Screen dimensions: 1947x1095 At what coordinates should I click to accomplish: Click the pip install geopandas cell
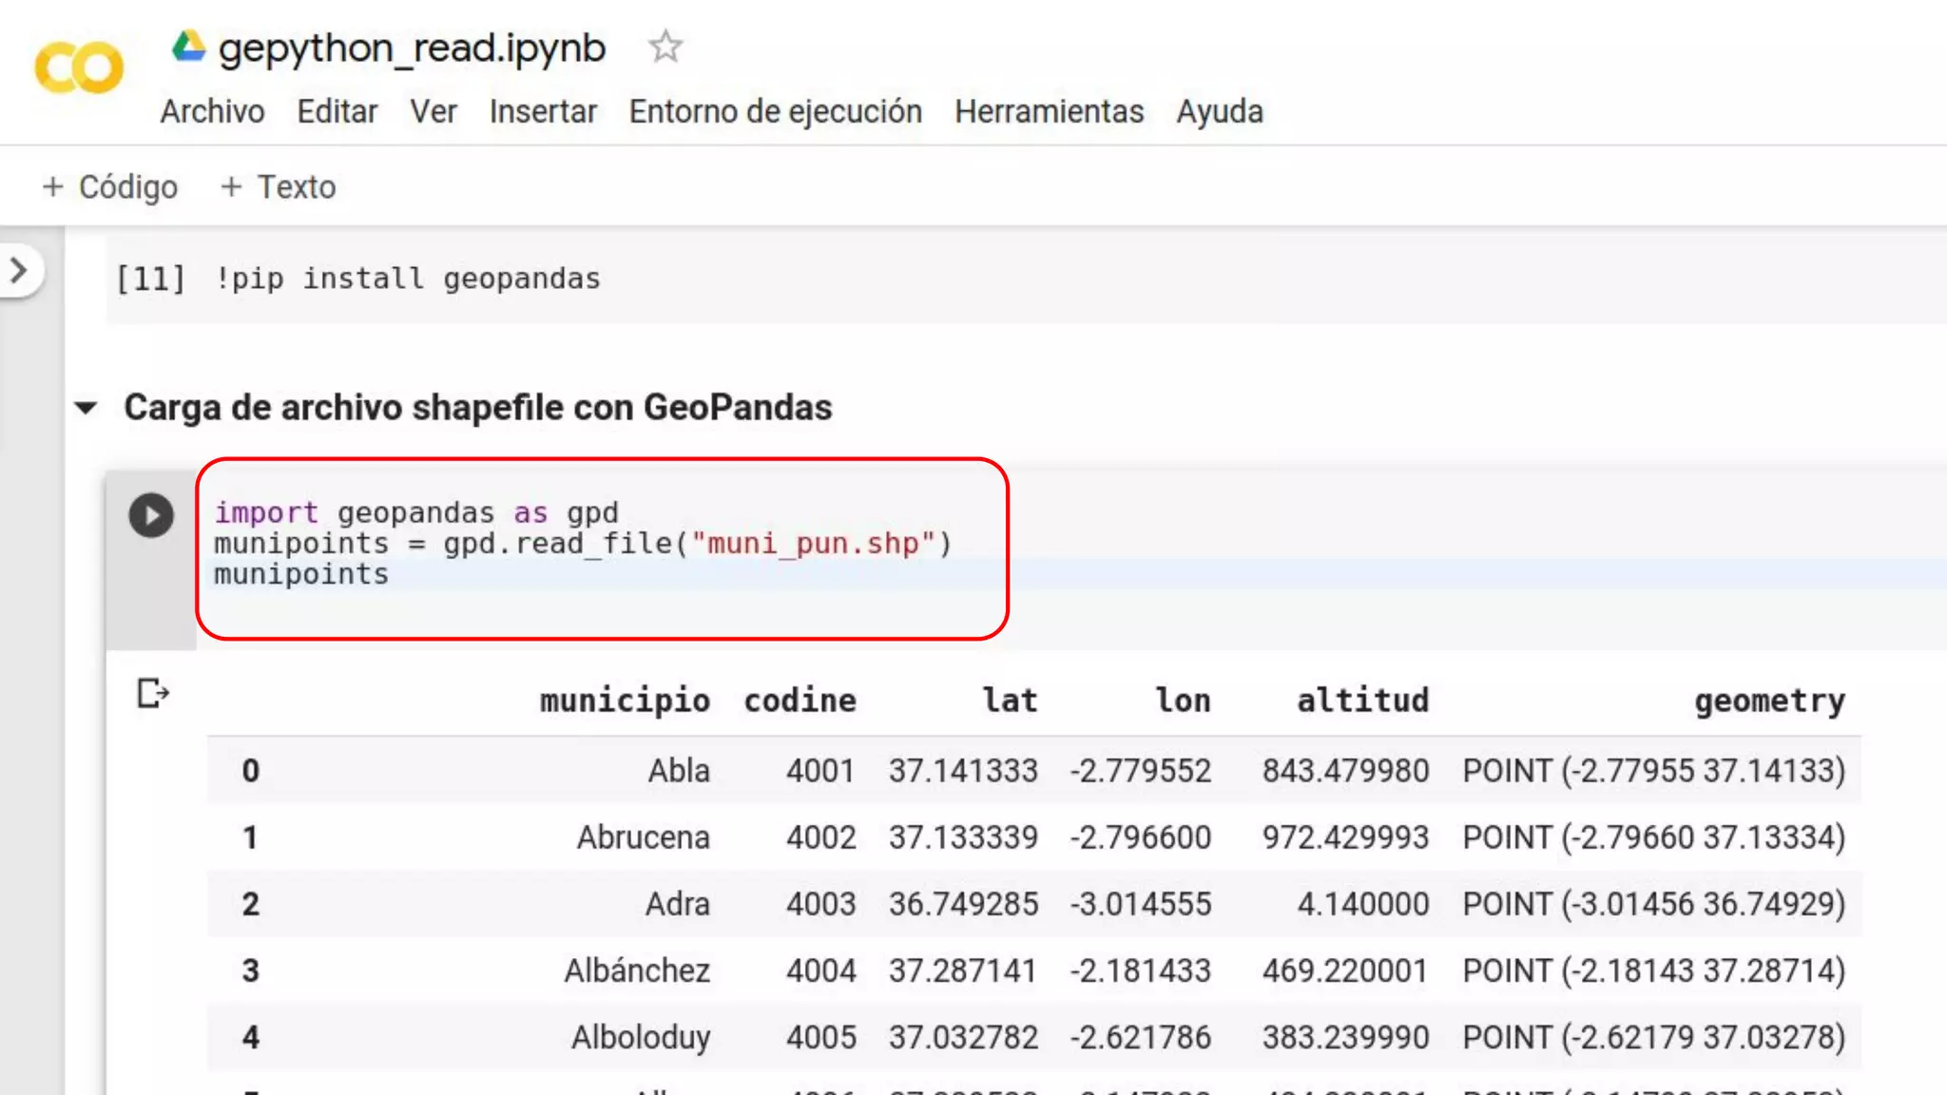click(x=409, y=279)
